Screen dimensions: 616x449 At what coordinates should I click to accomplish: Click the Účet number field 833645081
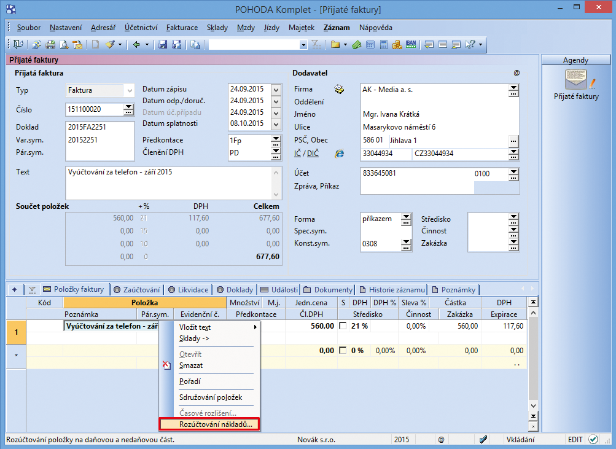(x=417, y=173)
